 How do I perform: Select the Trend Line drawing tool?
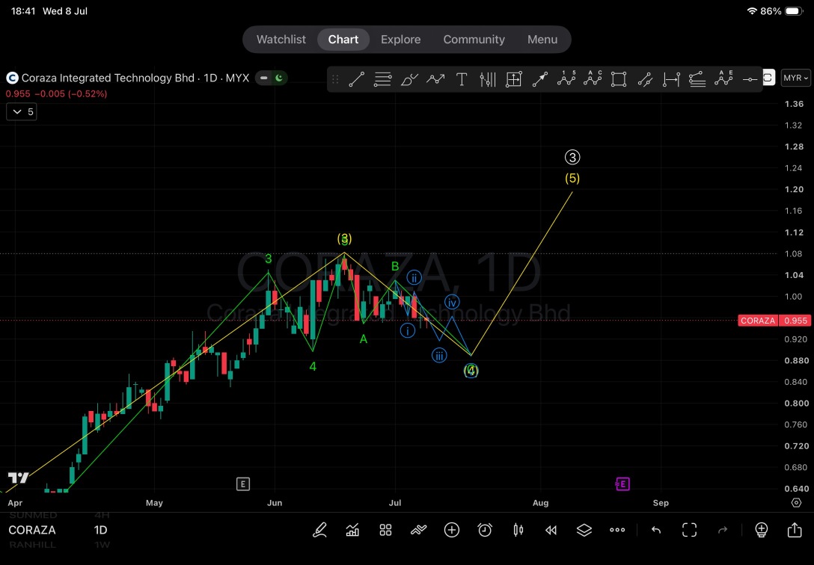pos(356,79)
